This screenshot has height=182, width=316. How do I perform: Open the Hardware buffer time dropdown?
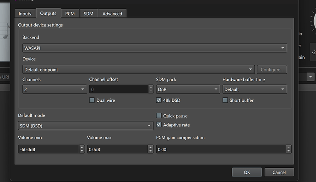coord(255,89)
